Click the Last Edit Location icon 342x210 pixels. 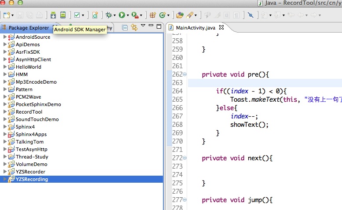click(x=291, y=15)
